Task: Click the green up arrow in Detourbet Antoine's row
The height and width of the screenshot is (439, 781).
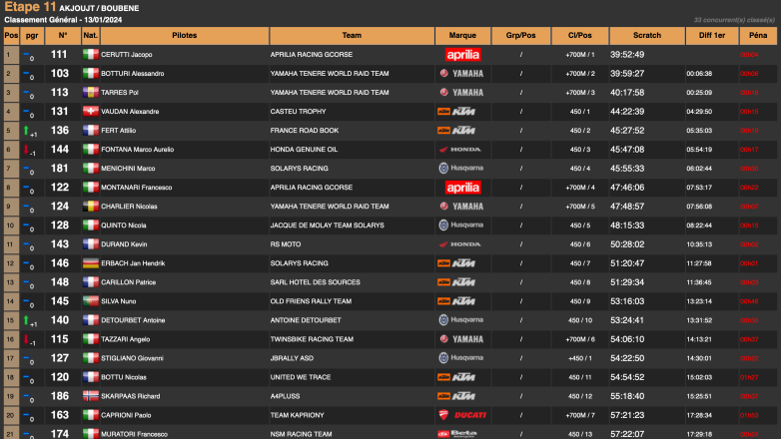Action: point(26,320)
